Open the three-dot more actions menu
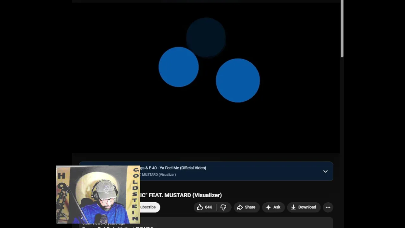The image size is (405, 228). [328, 207]
